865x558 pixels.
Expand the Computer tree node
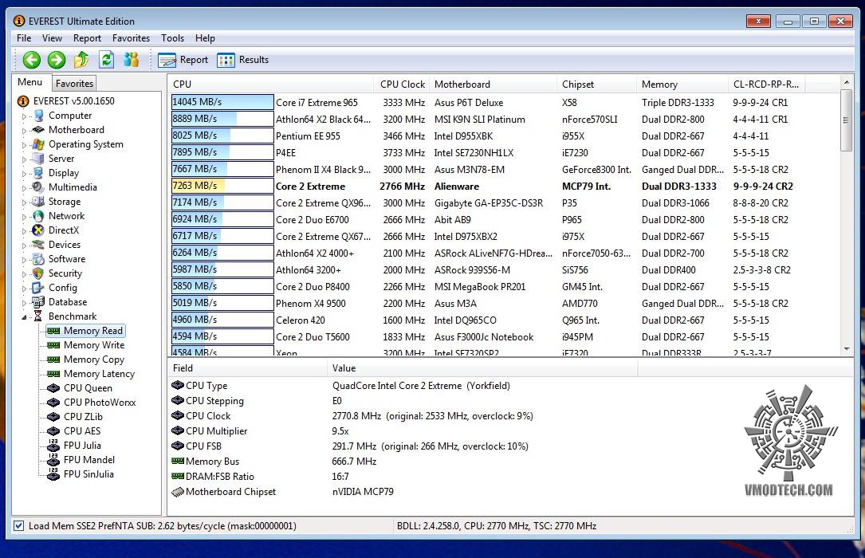[24, 116]
